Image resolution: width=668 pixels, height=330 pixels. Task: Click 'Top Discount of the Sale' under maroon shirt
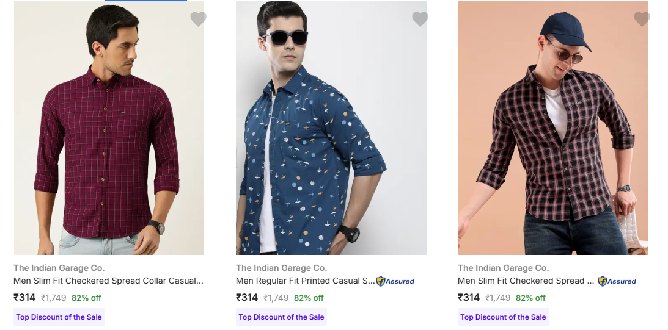59,317
